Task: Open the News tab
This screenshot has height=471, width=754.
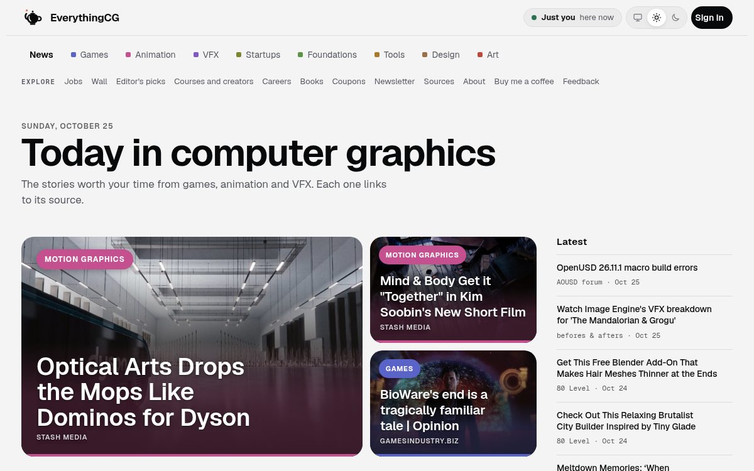Action: point(41,55)
